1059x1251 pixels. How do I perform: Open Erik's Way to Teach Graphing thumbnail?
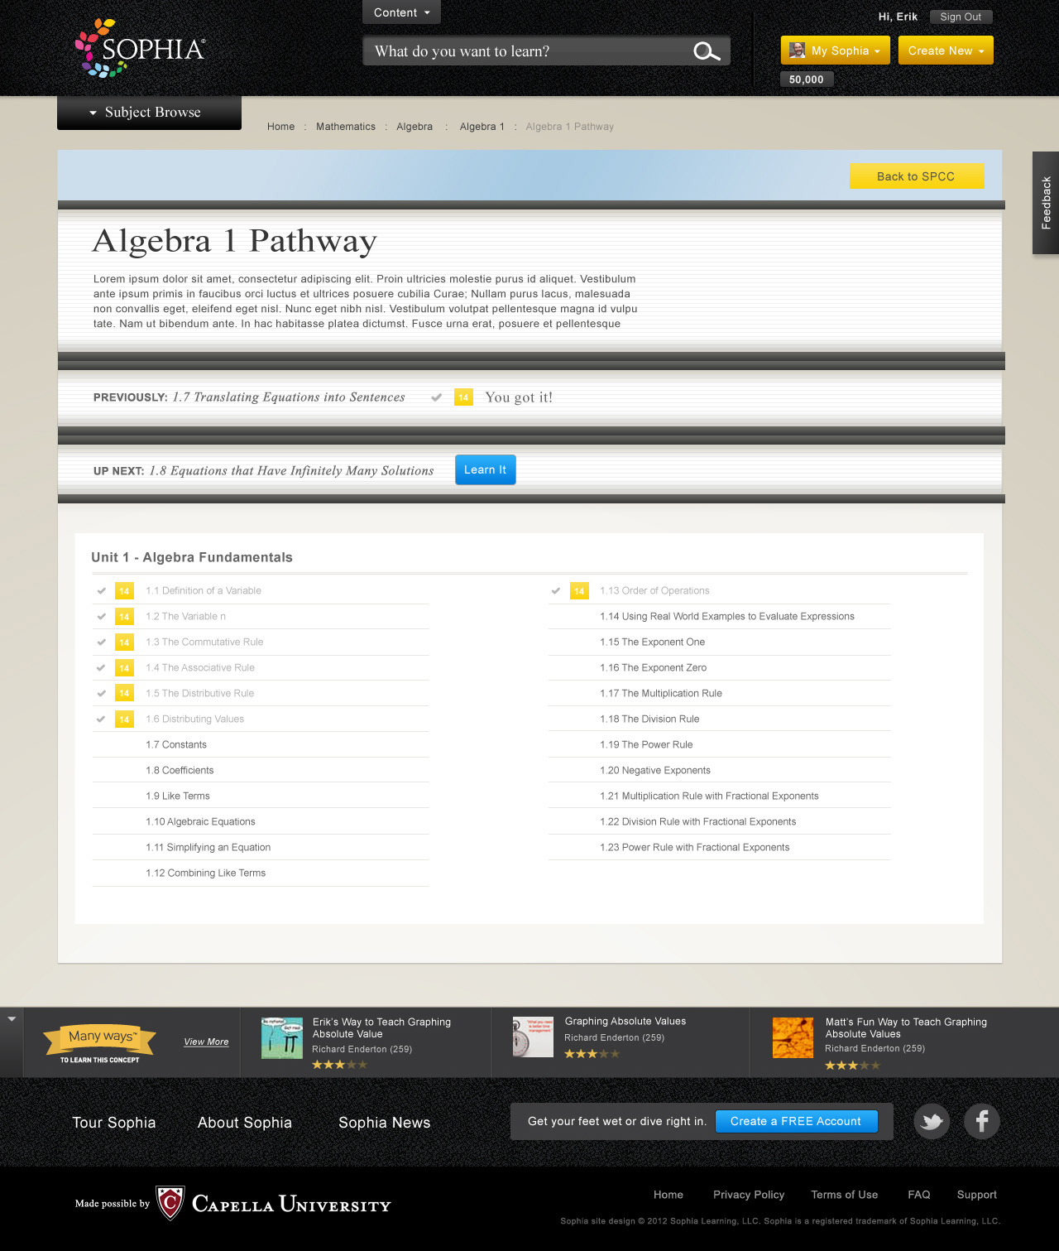pyautogui.click(x=282, y=1038)
